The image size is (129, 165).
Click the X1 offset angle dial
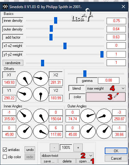point(25,78)
